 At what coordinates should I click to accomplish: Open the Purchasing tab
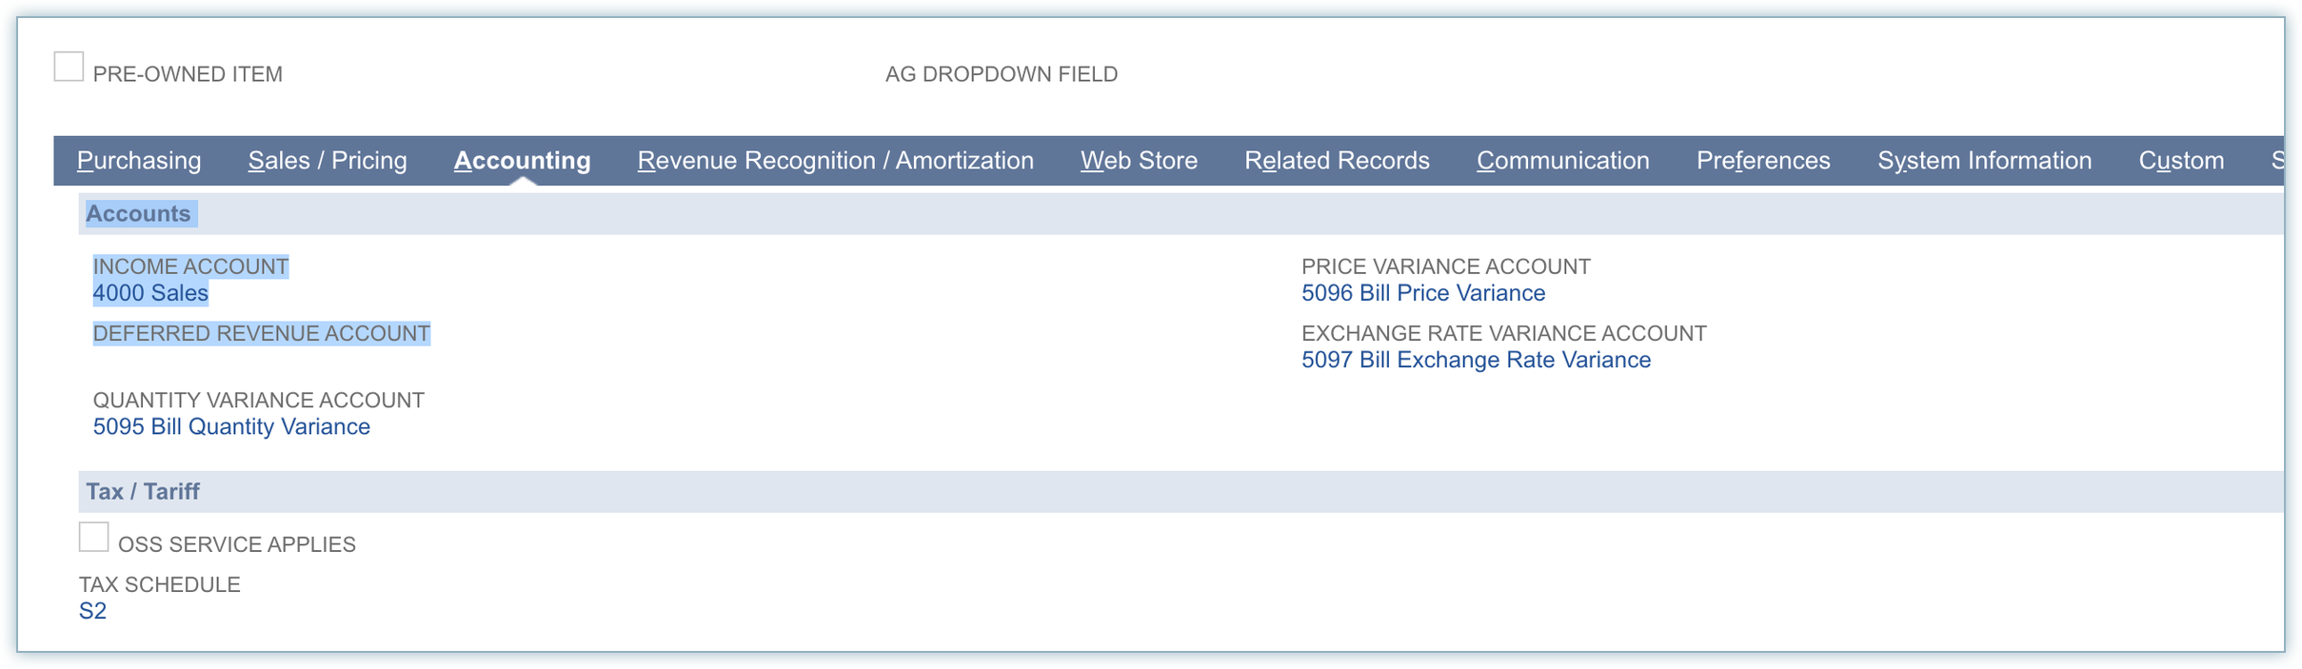139,161
